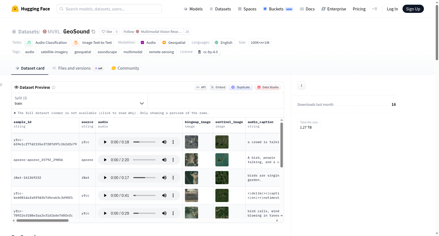Open the bingmap image in the first row

(x=192, y=142)
